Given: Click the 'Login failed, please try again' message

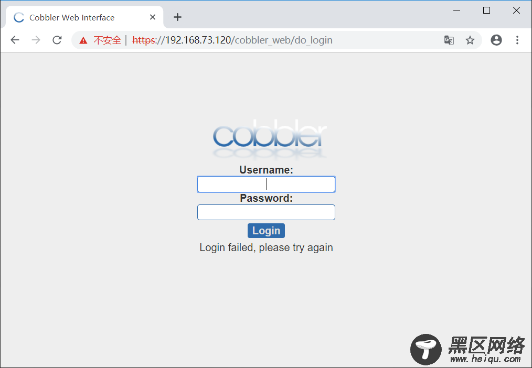Looking at the screenshot, I should [x=267, y=248].
